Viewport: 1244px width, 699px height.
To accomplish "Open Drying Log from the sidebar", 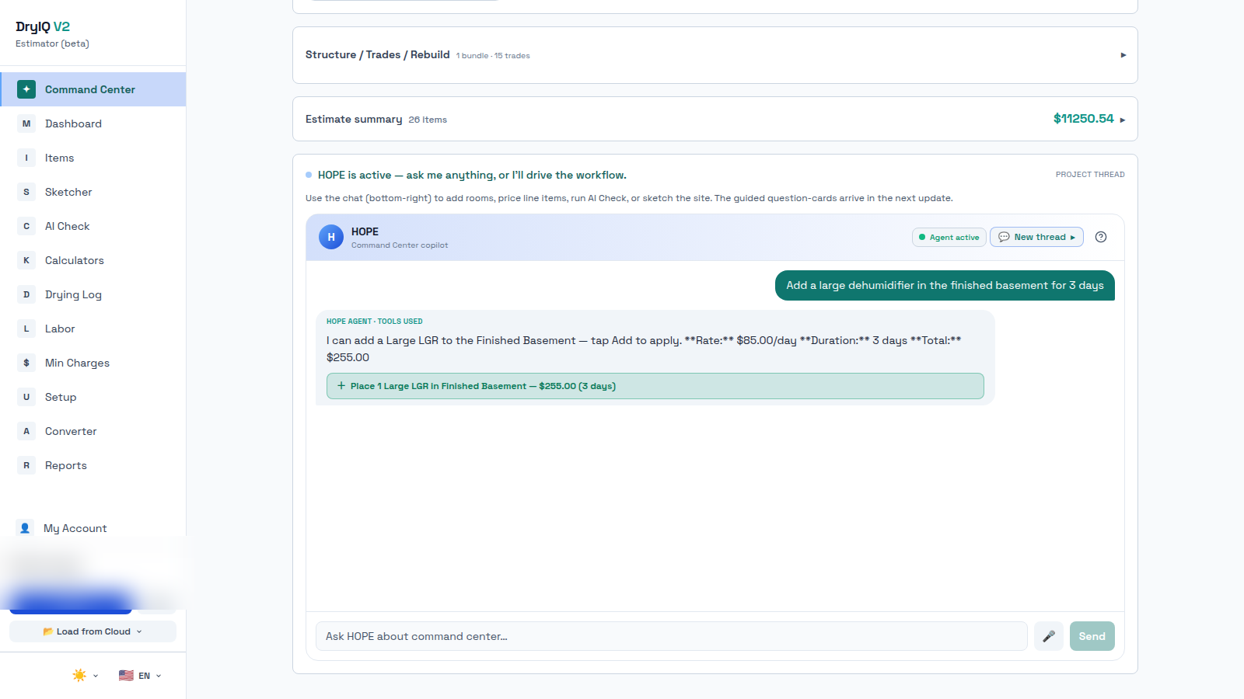I will [93, 294].
